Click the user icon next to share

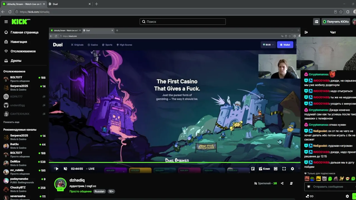click(291, 183)
